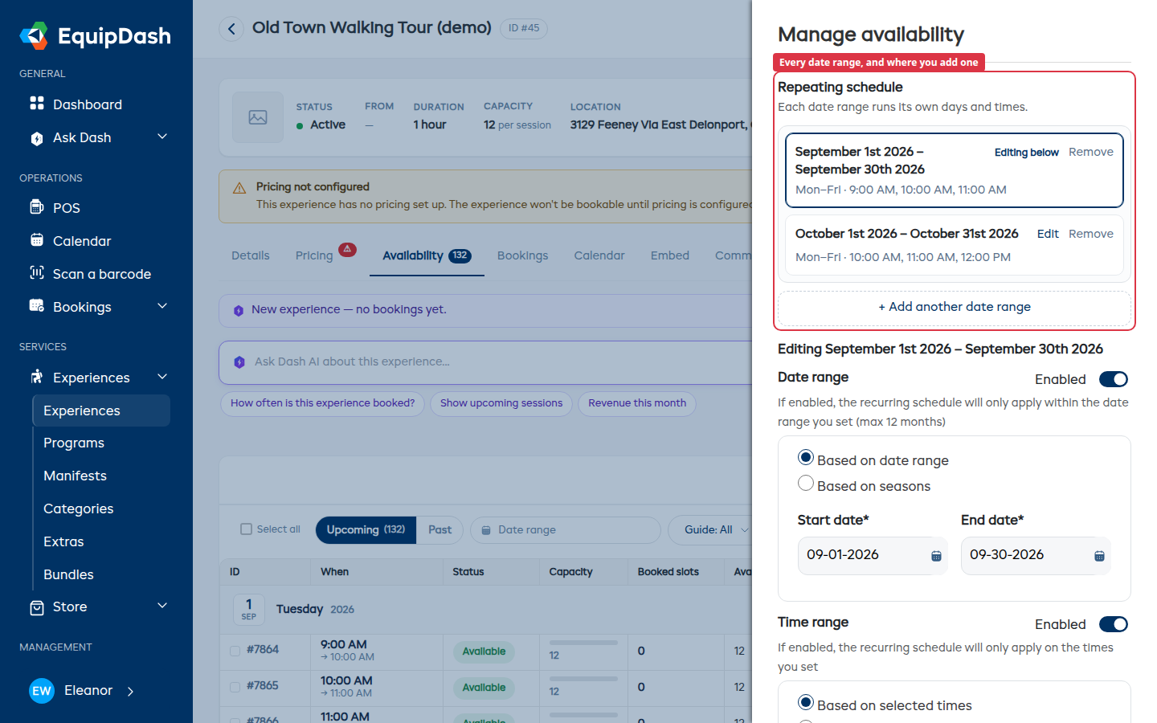Expand the Ask Dash submenu
This screenshot has height=723, width=1157.
point(162,137)
